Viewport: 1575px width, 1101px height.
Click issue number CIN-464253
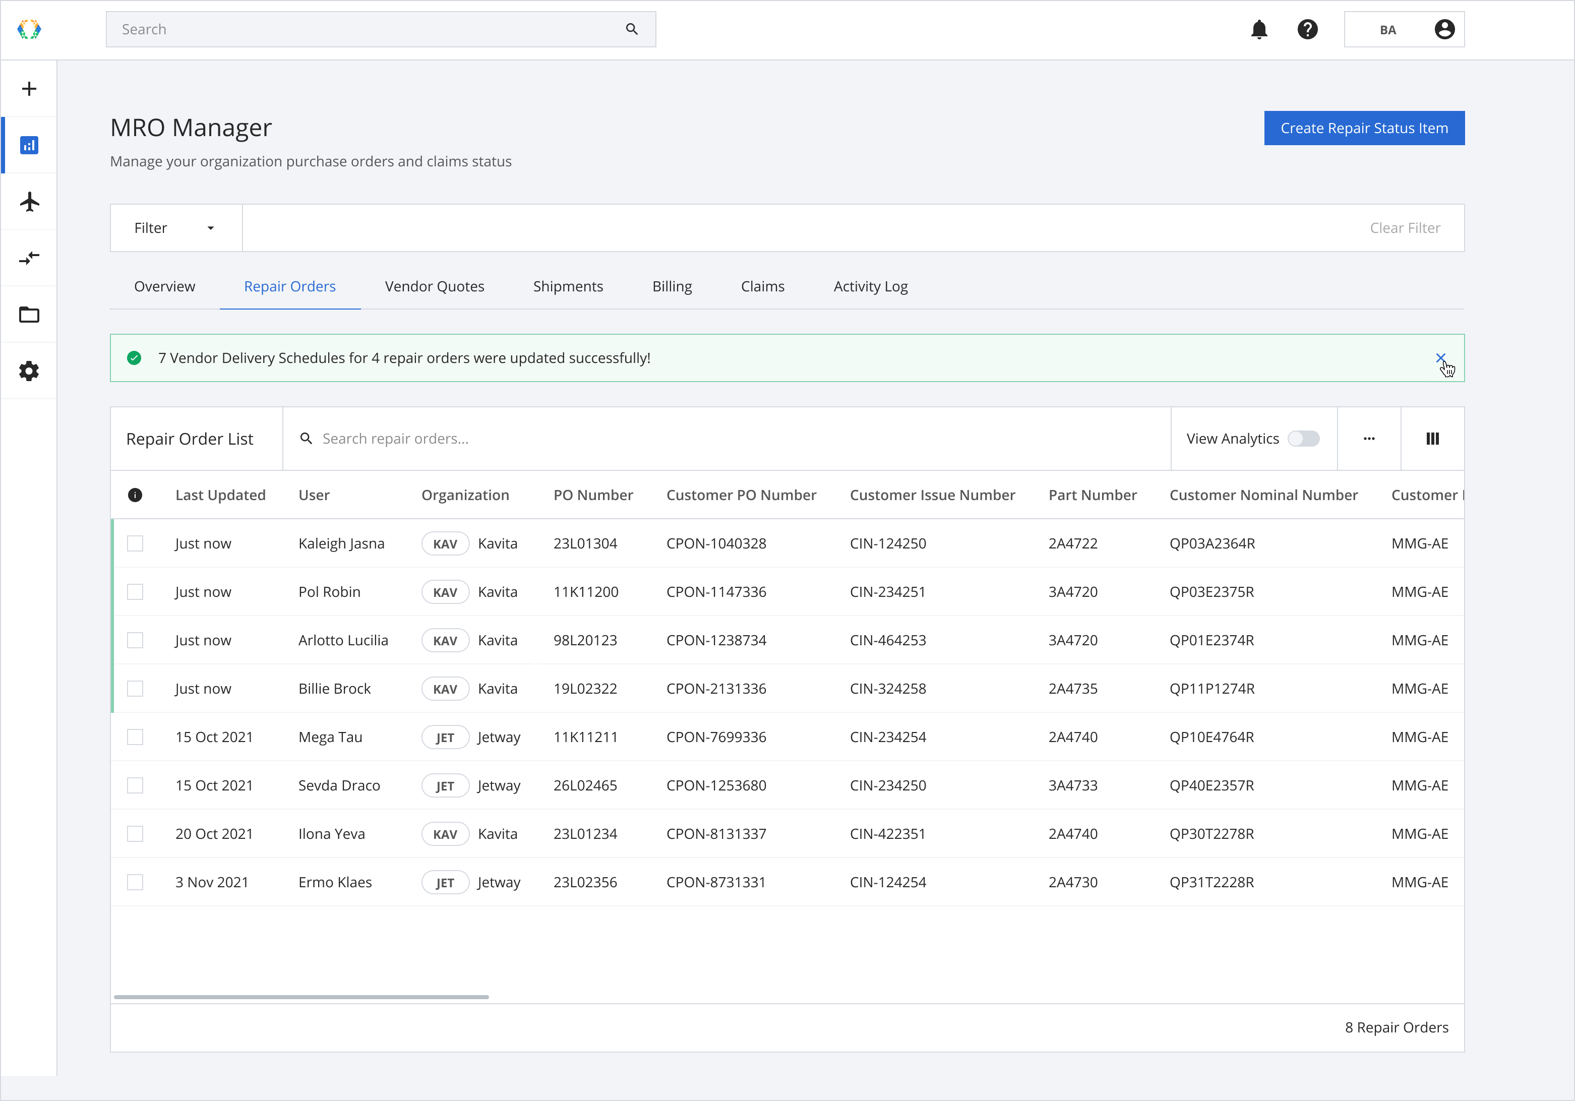point(888,640)
